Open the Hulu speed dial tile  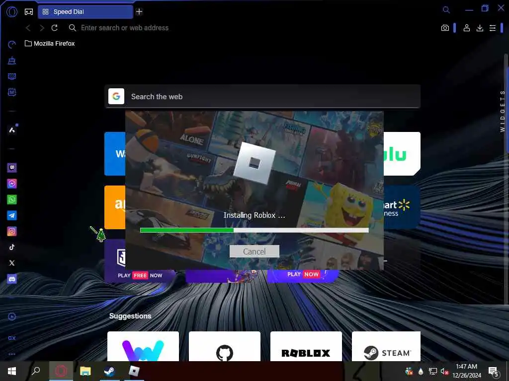click(402, 154)
